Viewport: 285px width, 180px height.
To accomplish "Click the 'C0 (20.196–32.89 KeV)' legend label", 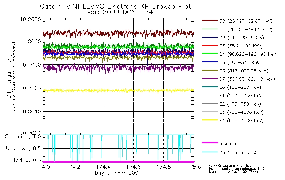I will (246, 21).
